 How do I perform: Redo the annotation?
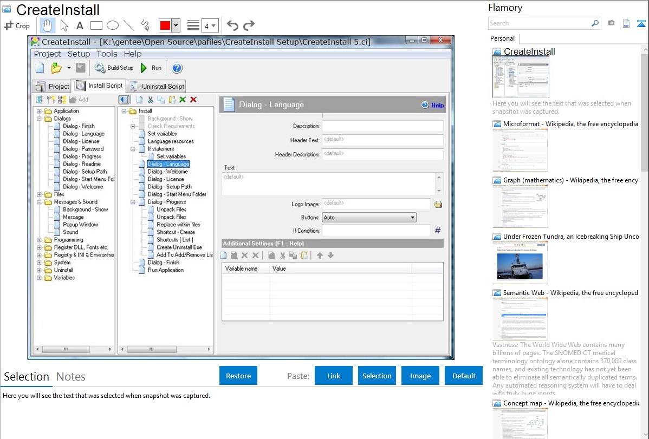pos(249,25)
